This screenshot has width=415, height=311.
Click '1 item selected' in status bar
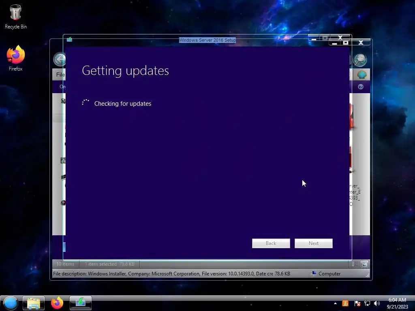(x=101, y=264)
